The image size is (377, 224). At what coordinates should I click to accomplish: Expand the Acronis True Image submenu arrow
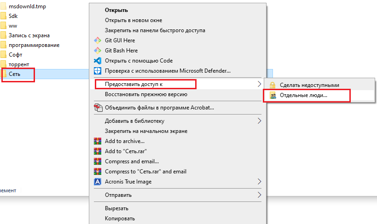pos(259,182)
